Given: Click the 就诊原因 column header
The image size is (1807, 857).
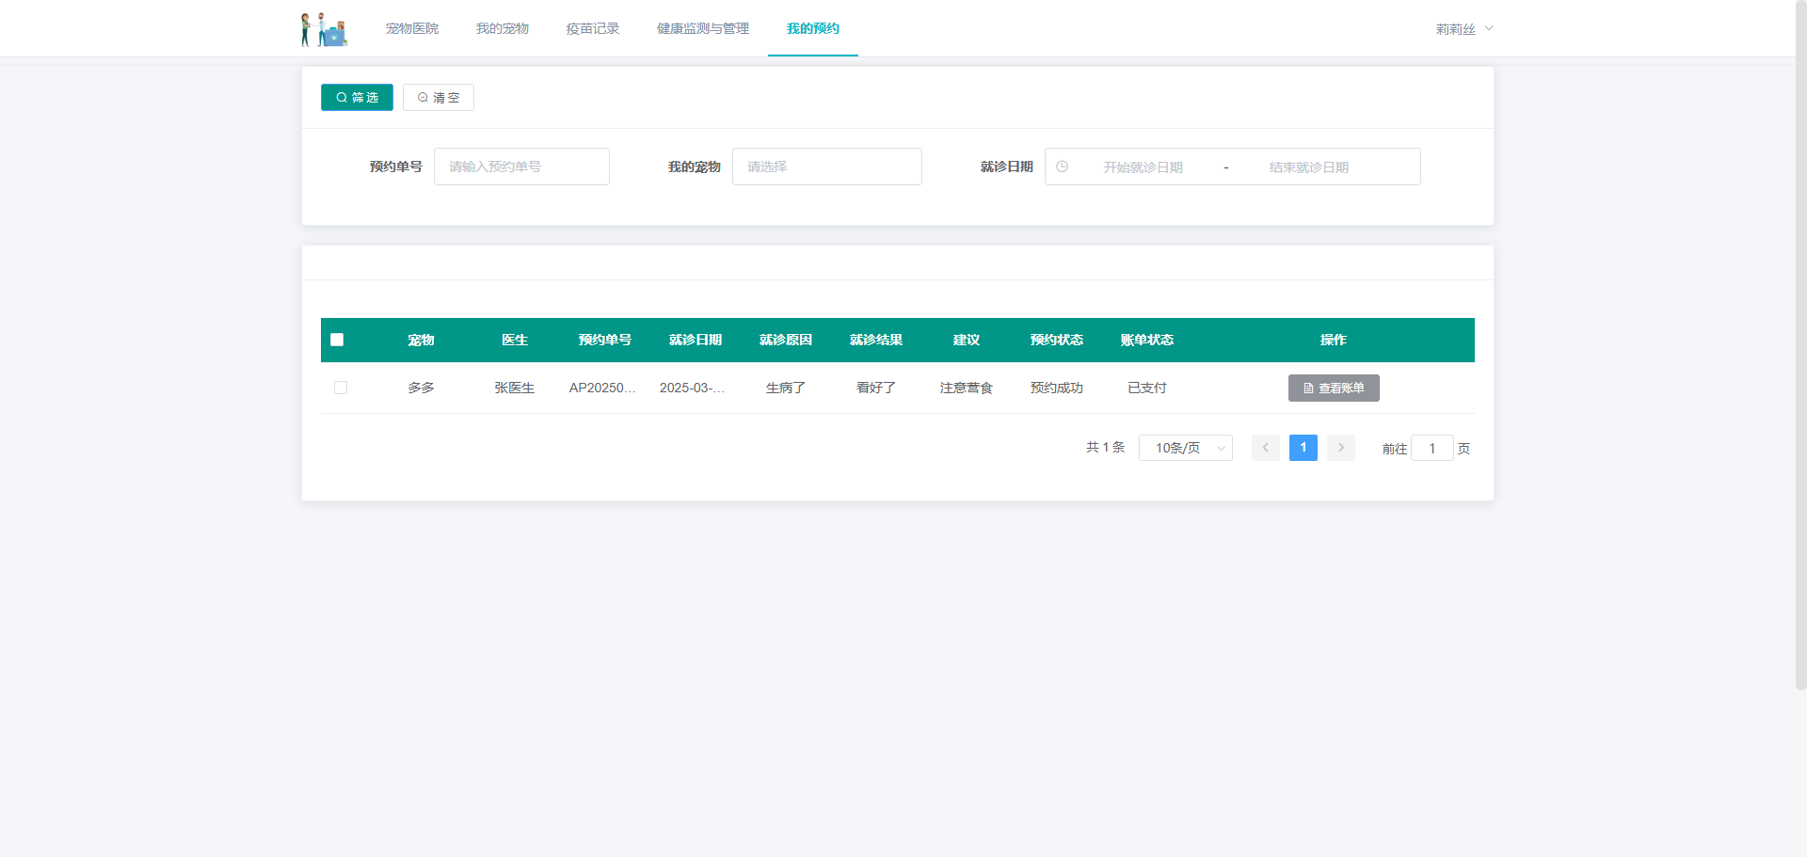Looking at the screenshot, I should pyautogui.click(x=786, y=340).
